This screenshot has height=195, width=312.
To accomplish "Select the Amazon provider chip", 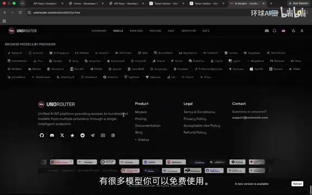I will pyautogui.click(x=102, y=53).
